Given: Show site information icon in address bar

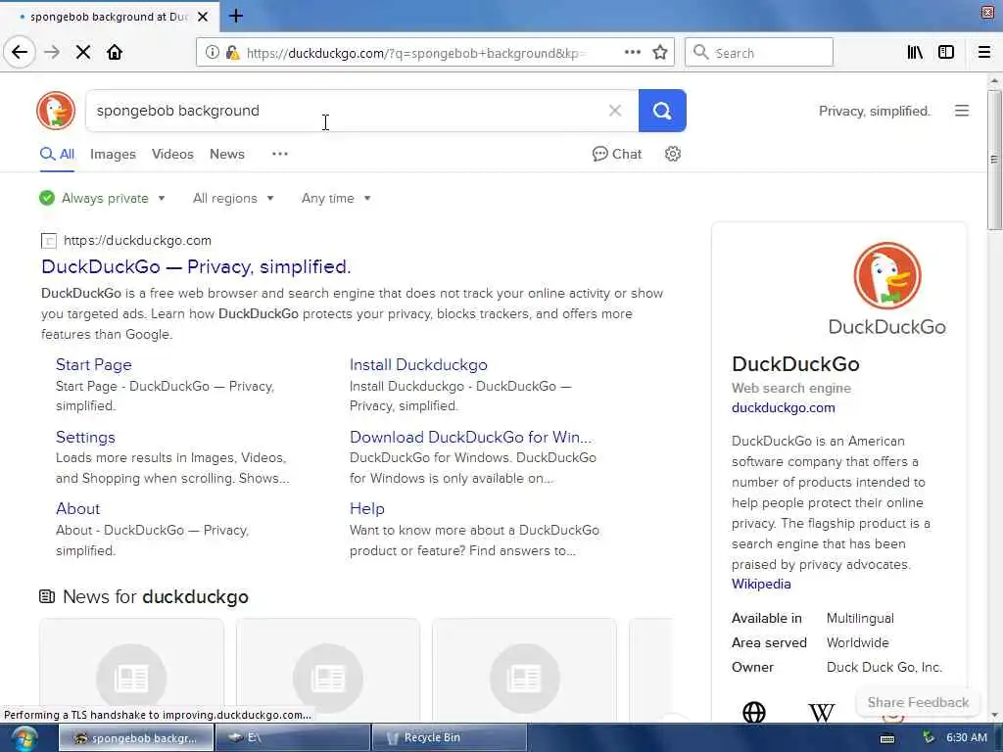Looking at the screenshot, I should click(x=212, y=53).
